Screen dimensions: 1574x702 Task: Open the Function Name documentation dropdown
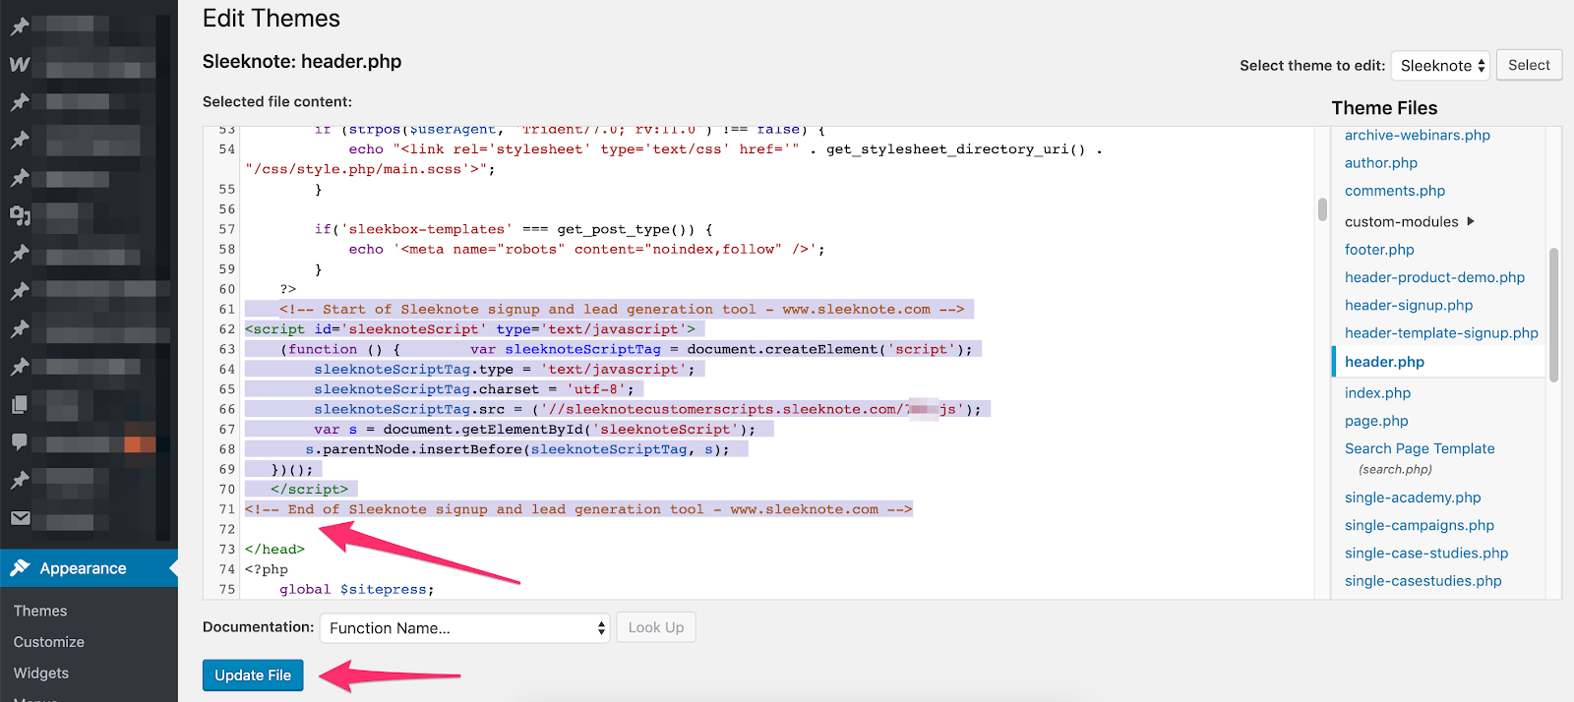[465, 628]
